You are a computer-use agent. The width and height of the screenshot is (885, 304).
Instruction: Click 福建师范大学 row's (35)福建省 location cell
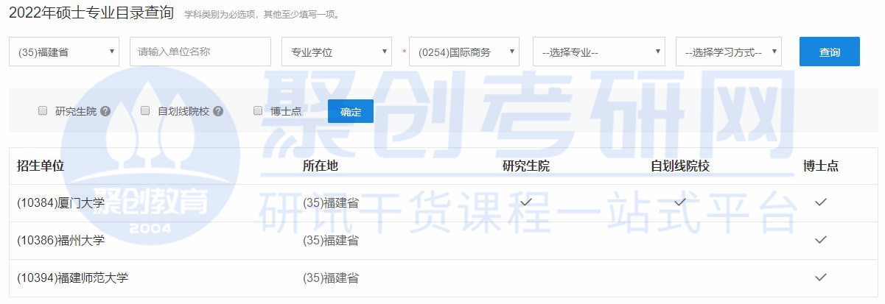pyautogui.click(x=331, y=278)
